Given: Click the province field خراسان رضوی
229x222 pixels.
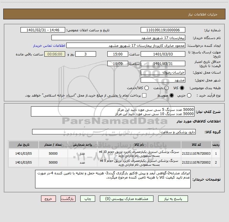Looking at the screenshot, I should pyautogui.click(x=163, y=72).
